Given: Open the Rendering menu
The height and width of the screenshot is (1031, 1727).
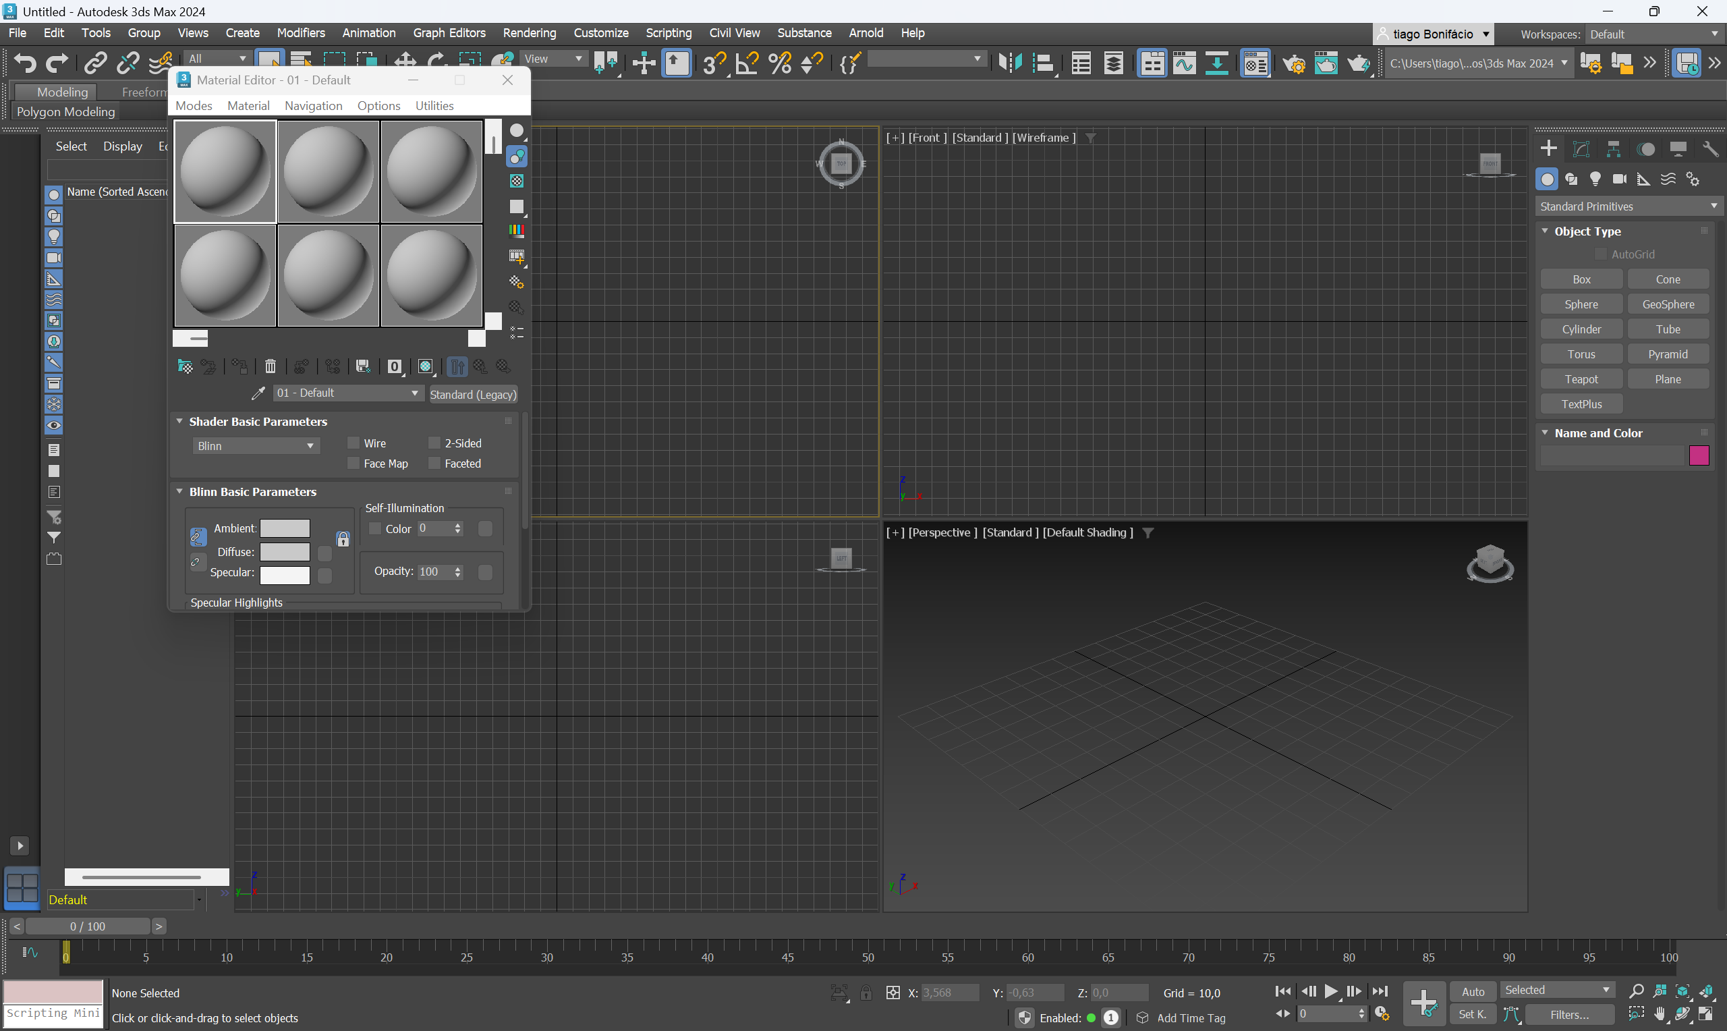Looking at the screenshot, I should pos(529,32).
